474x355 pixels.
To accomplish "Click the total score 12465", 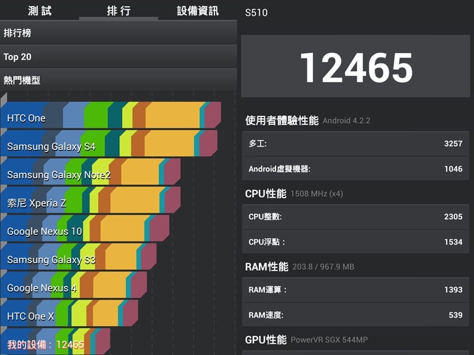I will pos(356,67).
